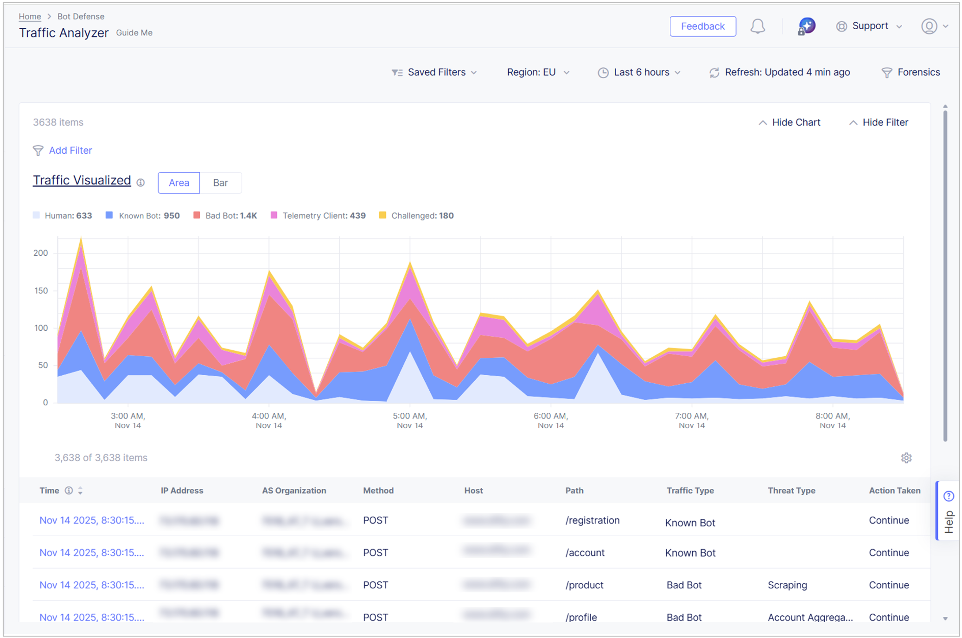The height and width of the screenshot is (638, 962).
Task: Click the Support lifebuoy icon
Action: [x=841, y=26]
